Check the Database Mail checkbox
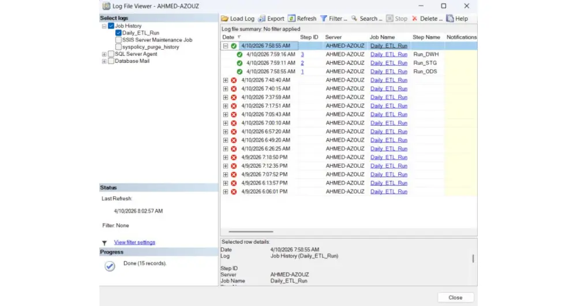This screenshot has height=306, width=577. pyautogui.click(x=111, y=61)
